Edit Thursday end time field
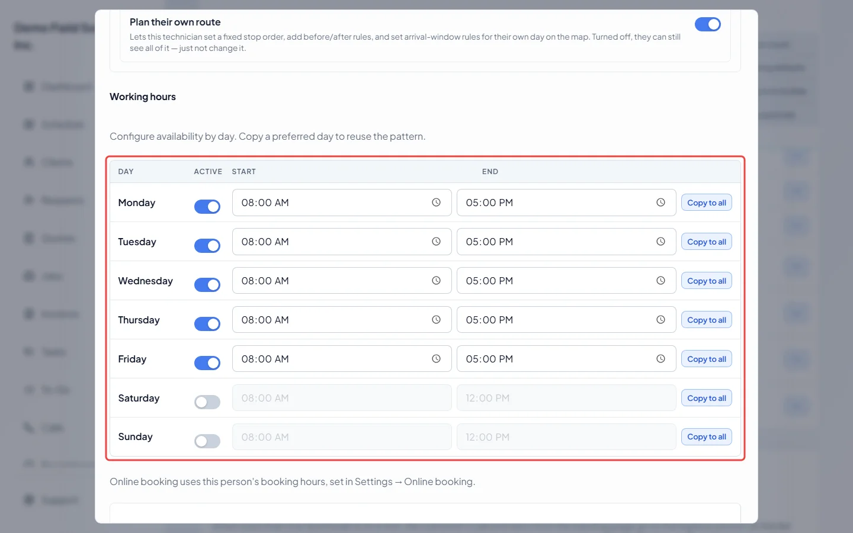 [566, 320]
